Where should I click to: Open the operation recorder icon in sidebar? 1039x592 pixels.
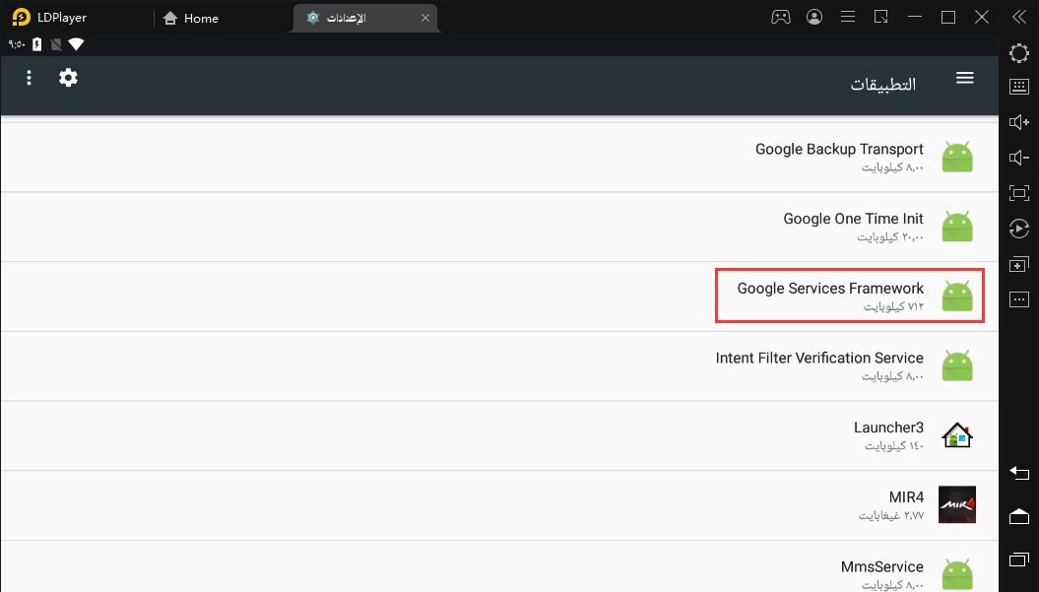point(1019,229)
